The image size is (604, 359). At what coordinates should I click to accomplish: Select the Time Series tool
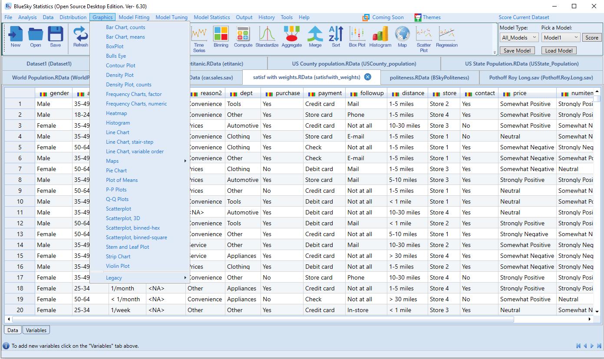click(198, 37)
